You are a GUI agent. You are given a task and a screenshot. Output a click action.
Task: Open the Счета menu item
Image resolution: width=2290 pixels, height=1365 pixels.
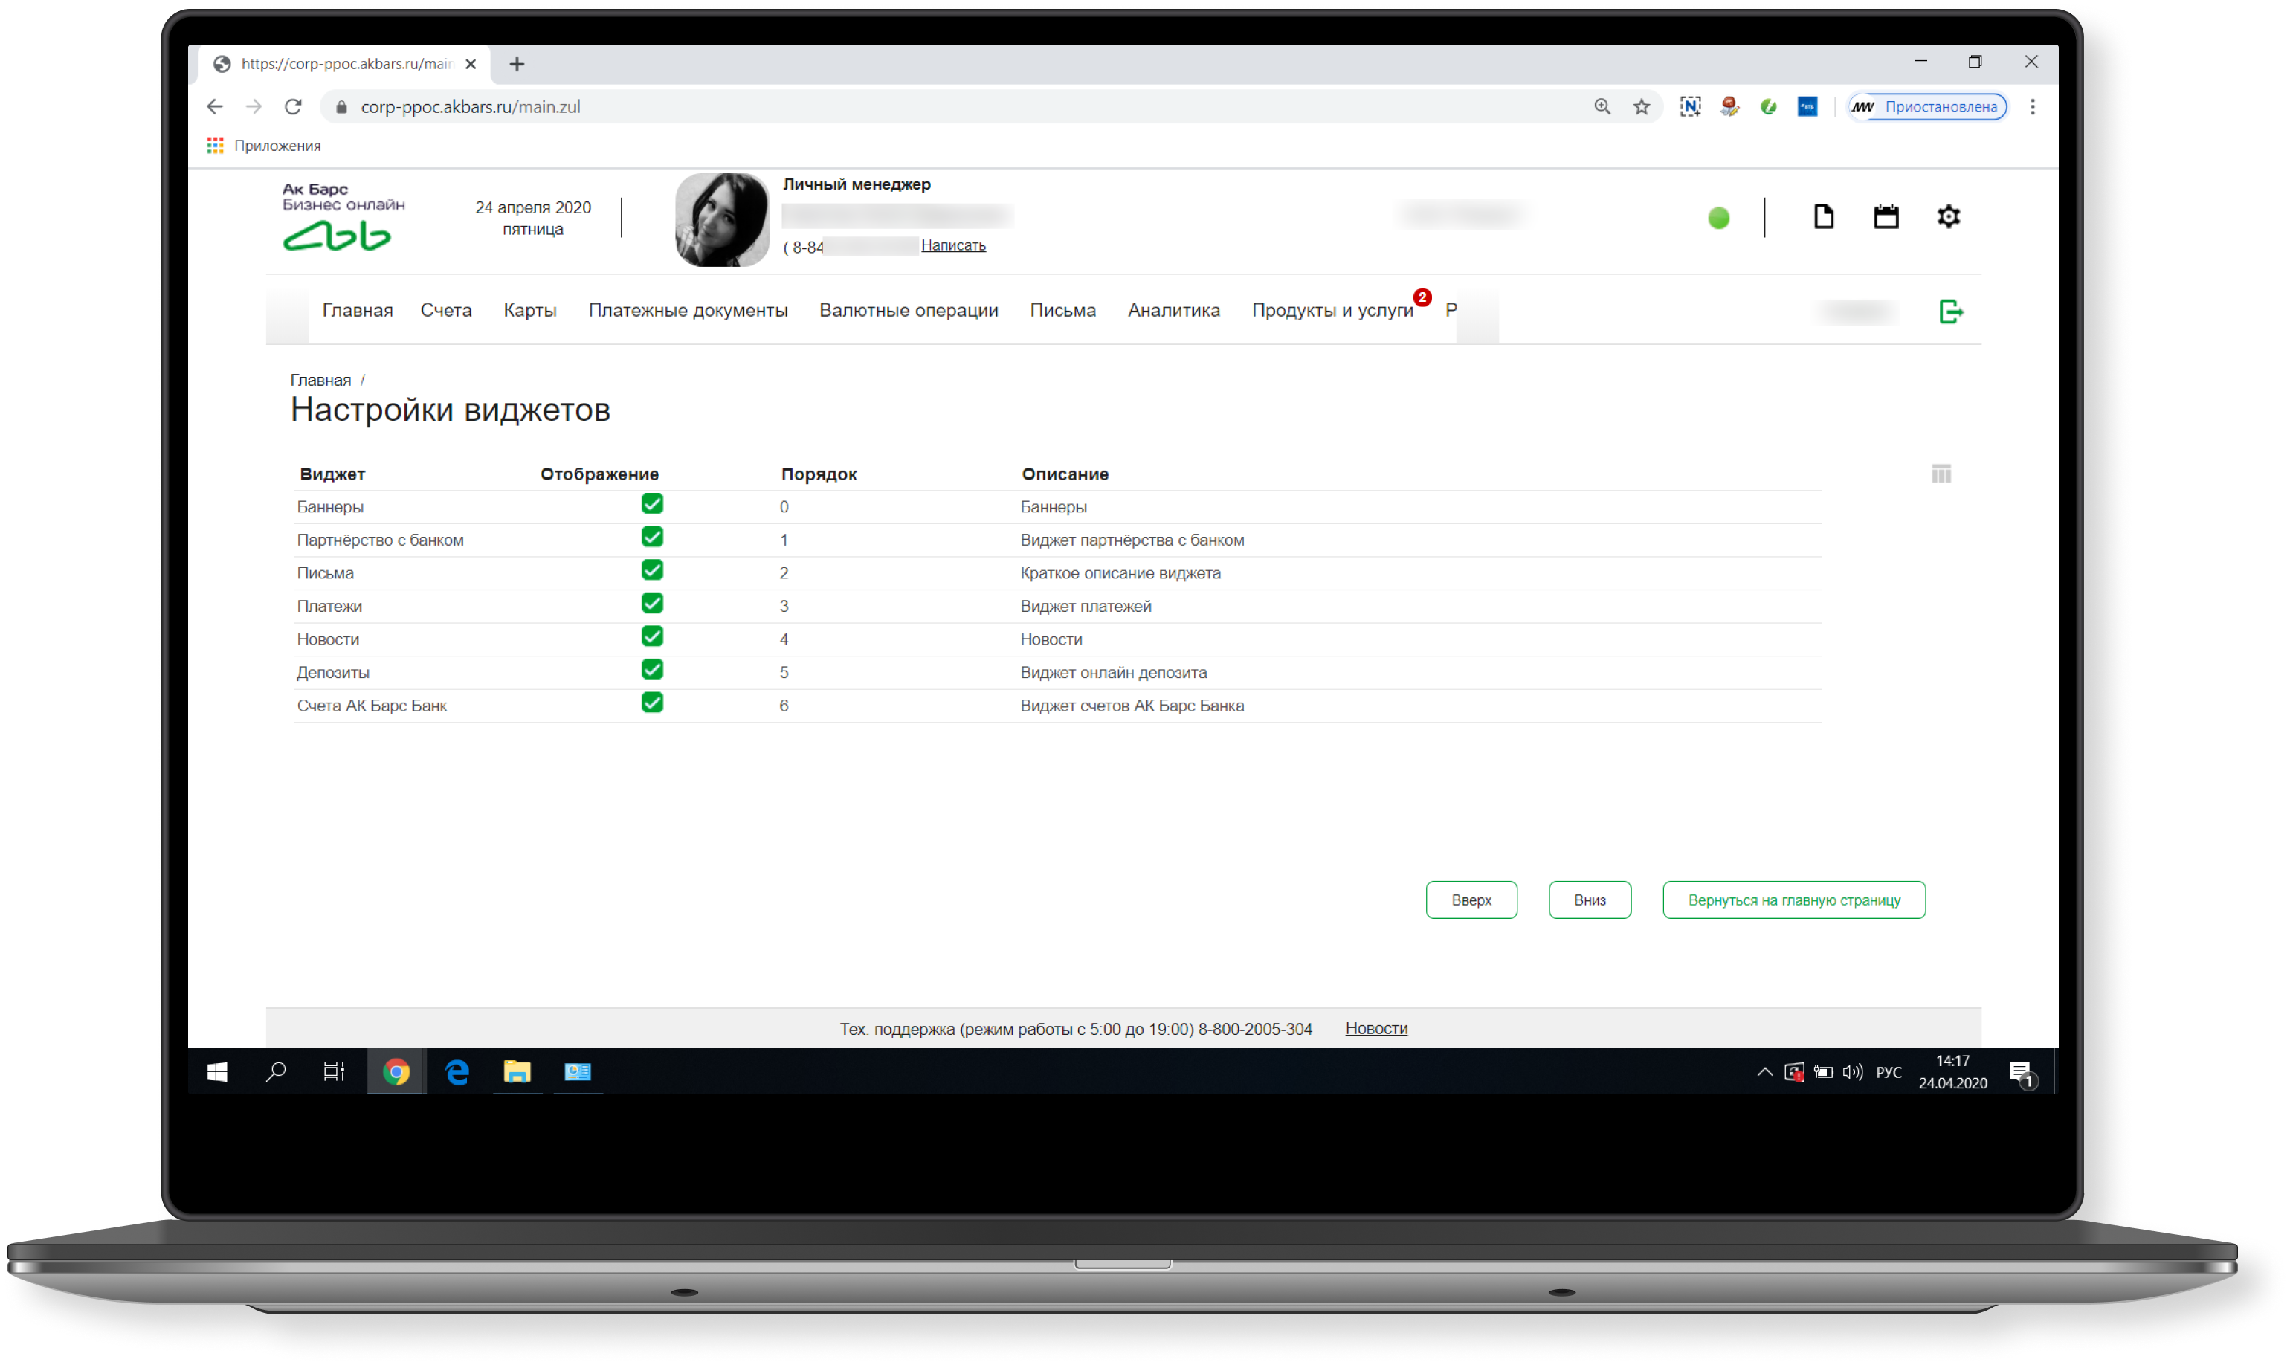pos(446,311)
